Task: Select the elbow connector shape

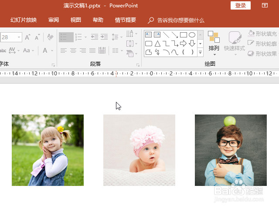Action: point(166,44)
